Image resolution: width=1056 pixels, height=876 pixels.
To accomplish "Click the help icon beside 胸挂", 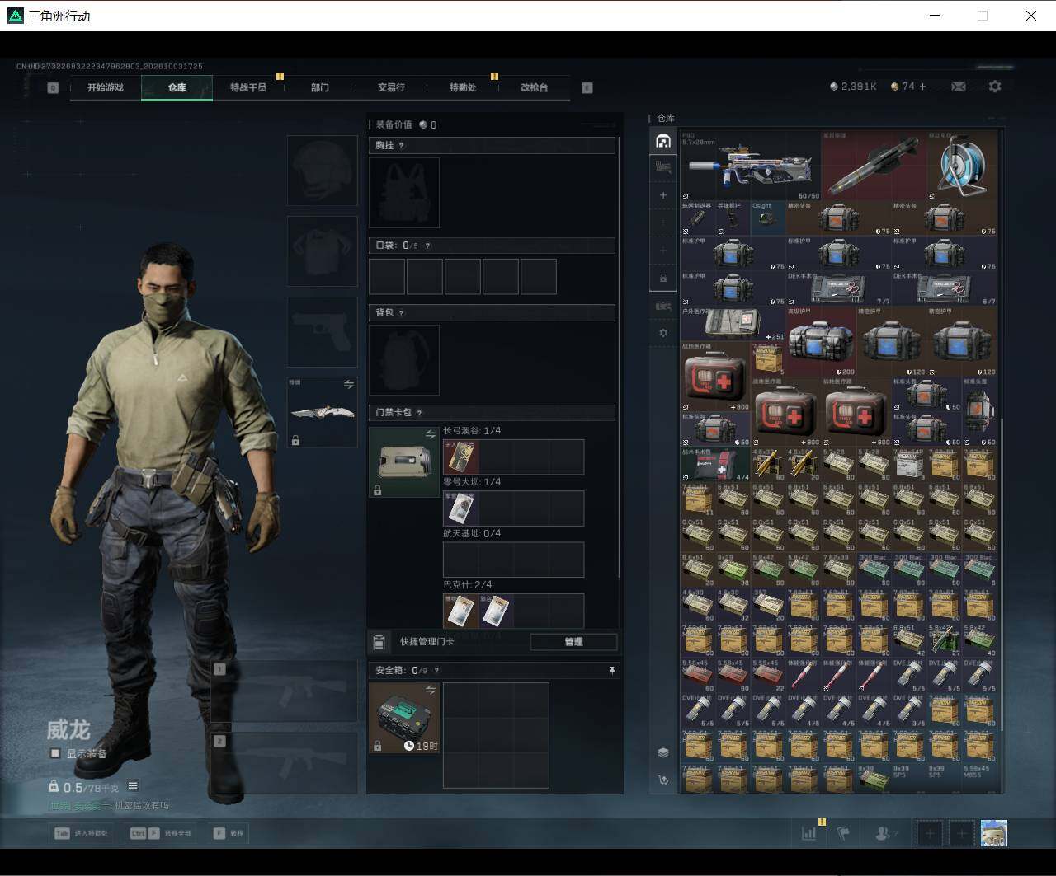I will (x=402, y=146).
